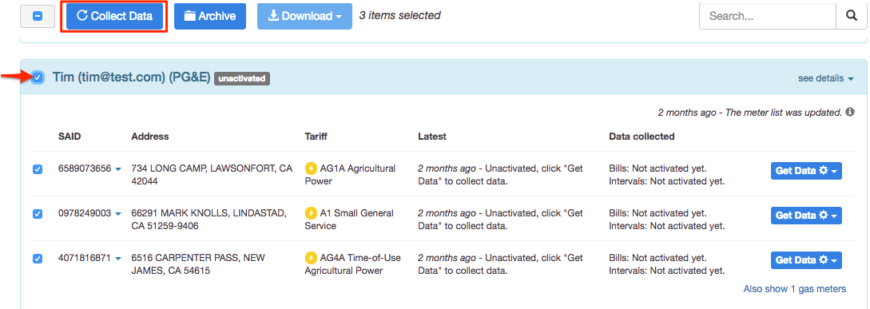Click the deselect-all minus icon button
This screenshot has width=870, height=309.
(38, 17)
